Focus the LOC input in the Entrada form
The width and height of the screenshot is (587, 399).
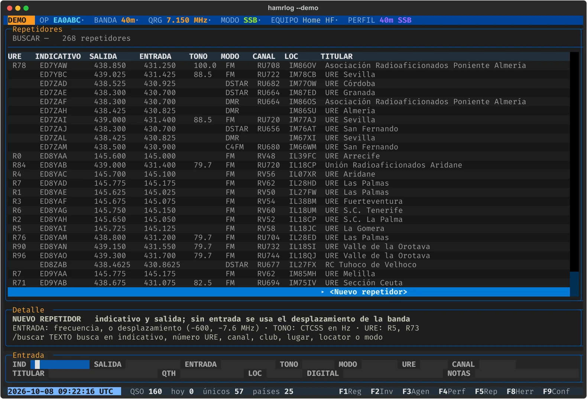click(x=285, y=373)
